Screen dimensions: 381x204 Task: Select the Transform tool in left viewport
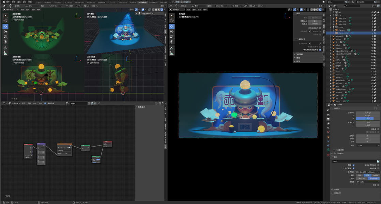click(5, 42)
